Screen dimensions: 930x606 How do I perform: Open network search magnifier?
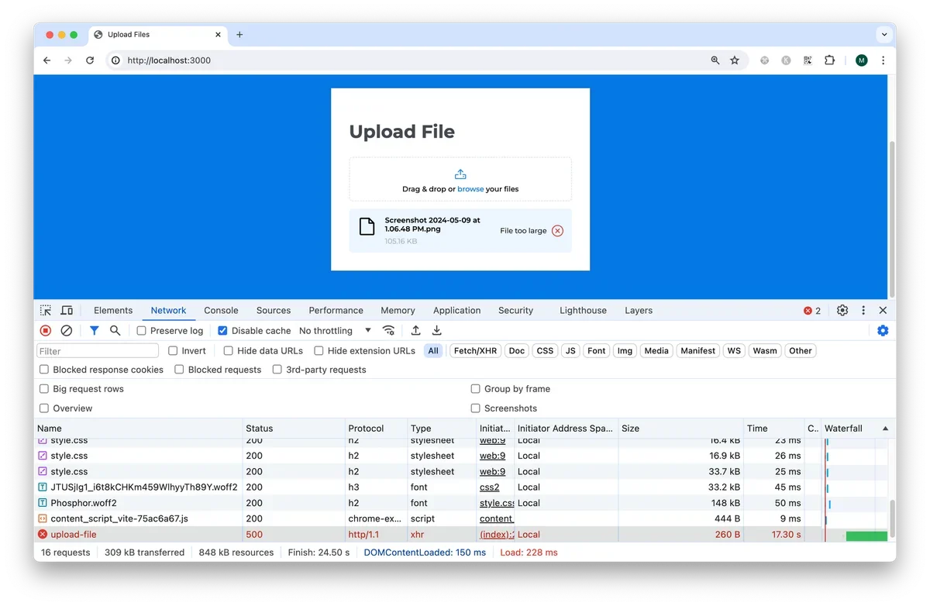[115, 330]
